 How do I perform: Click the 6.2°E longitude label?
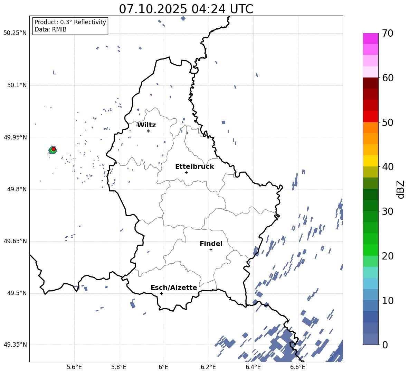pyautogui.click(x=208, y=367)
